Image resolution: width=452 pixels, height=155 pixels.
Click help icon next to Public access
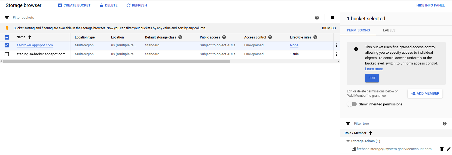pos(224,37)
